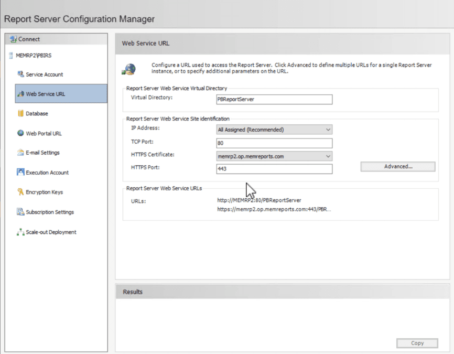Expand the IP Address dropdown arrow
The width and height of the screenshot is (454, 354).
(x=328, y=130)
